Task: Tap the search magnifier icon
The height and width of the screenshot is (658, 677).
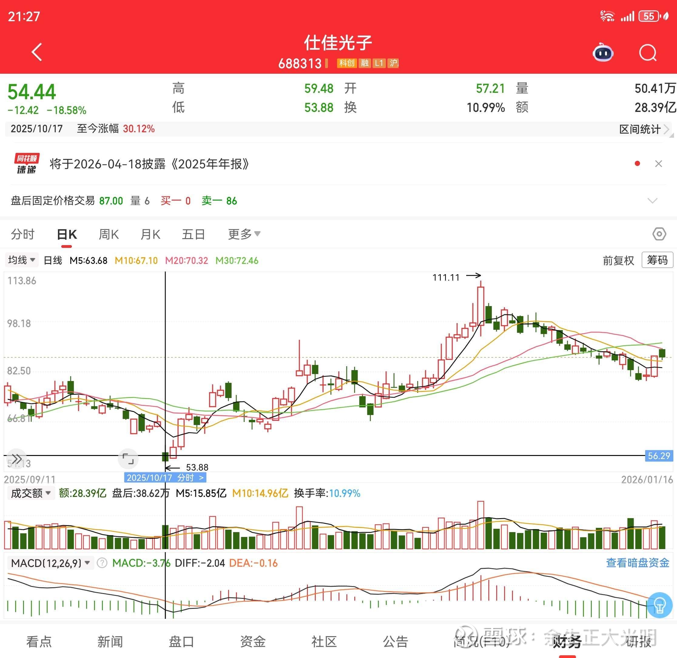Action: click(x=647, y=53)
